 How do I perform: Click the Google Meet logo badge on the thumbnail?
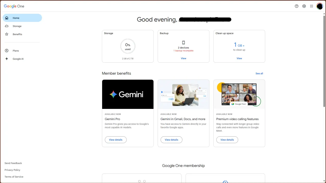tap(239, 104)
